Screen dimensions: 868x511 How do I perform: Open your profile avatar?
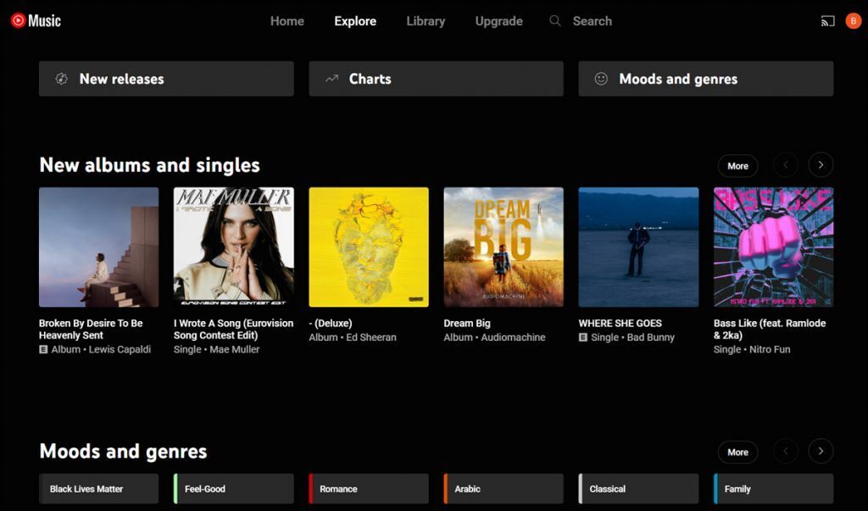click(x=853, y=20)
